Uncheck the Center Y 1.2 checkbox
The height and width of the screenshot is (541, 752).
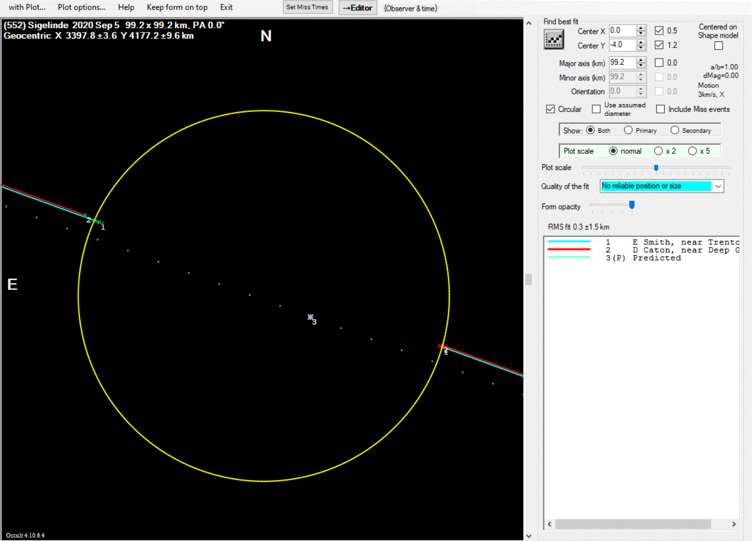659,45
